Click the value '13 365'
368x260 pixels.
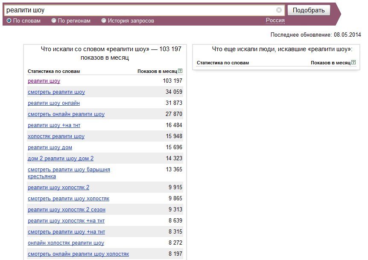click(x=174, y=169)
